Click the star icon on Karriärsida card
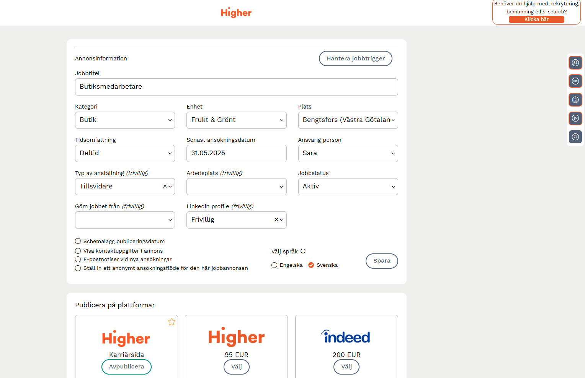 172,322
